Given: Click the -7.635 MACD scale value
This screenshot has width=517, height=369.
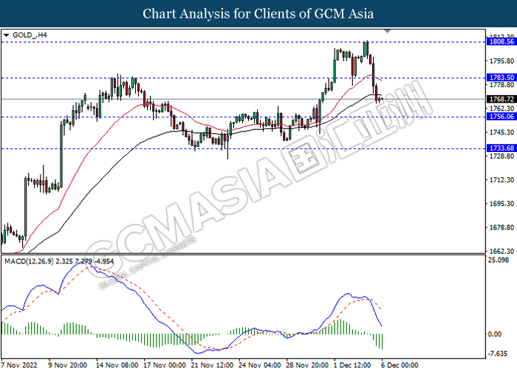Looking at the screenshot, I should (x=498, y=354).
